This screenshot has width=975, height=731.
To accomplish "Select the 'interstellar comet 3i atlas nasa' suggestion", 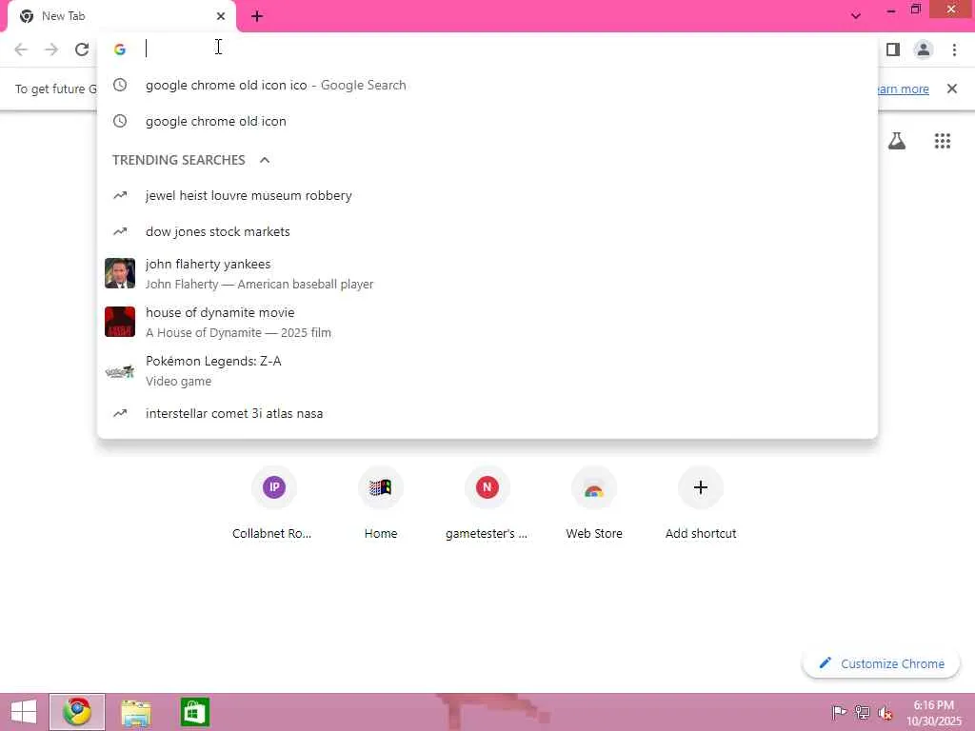I will (x=487, y=413).
